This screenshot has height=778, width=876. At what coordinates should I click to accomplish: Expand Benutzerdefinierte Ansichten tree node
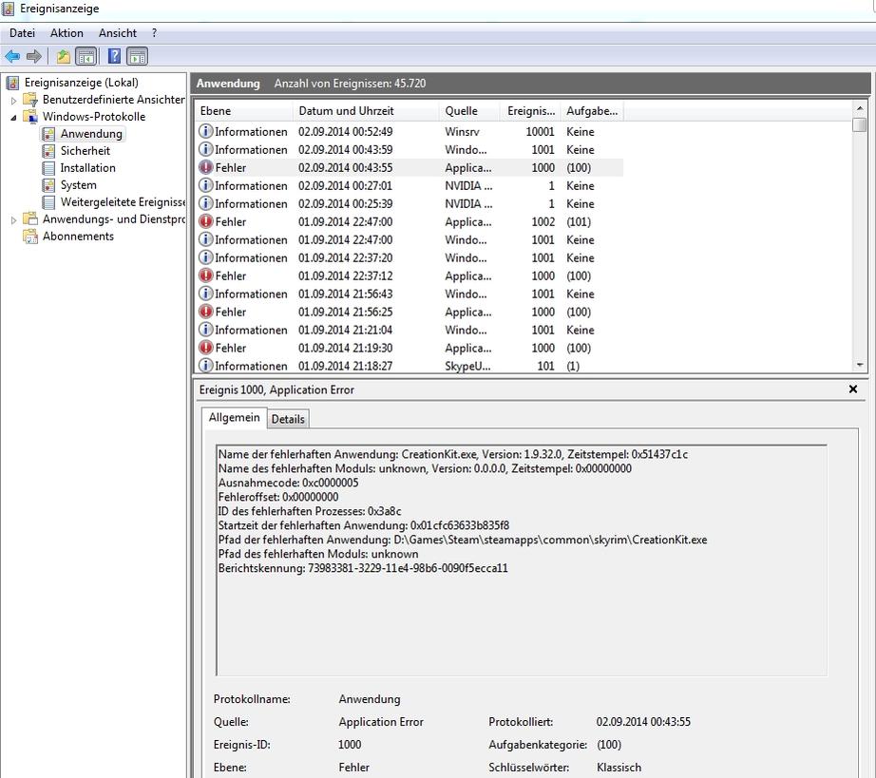[14, 100]
